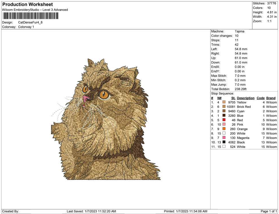Click the Blue color chip in row 4
Viewport: 279px width, 214px height.
(223, 116)
